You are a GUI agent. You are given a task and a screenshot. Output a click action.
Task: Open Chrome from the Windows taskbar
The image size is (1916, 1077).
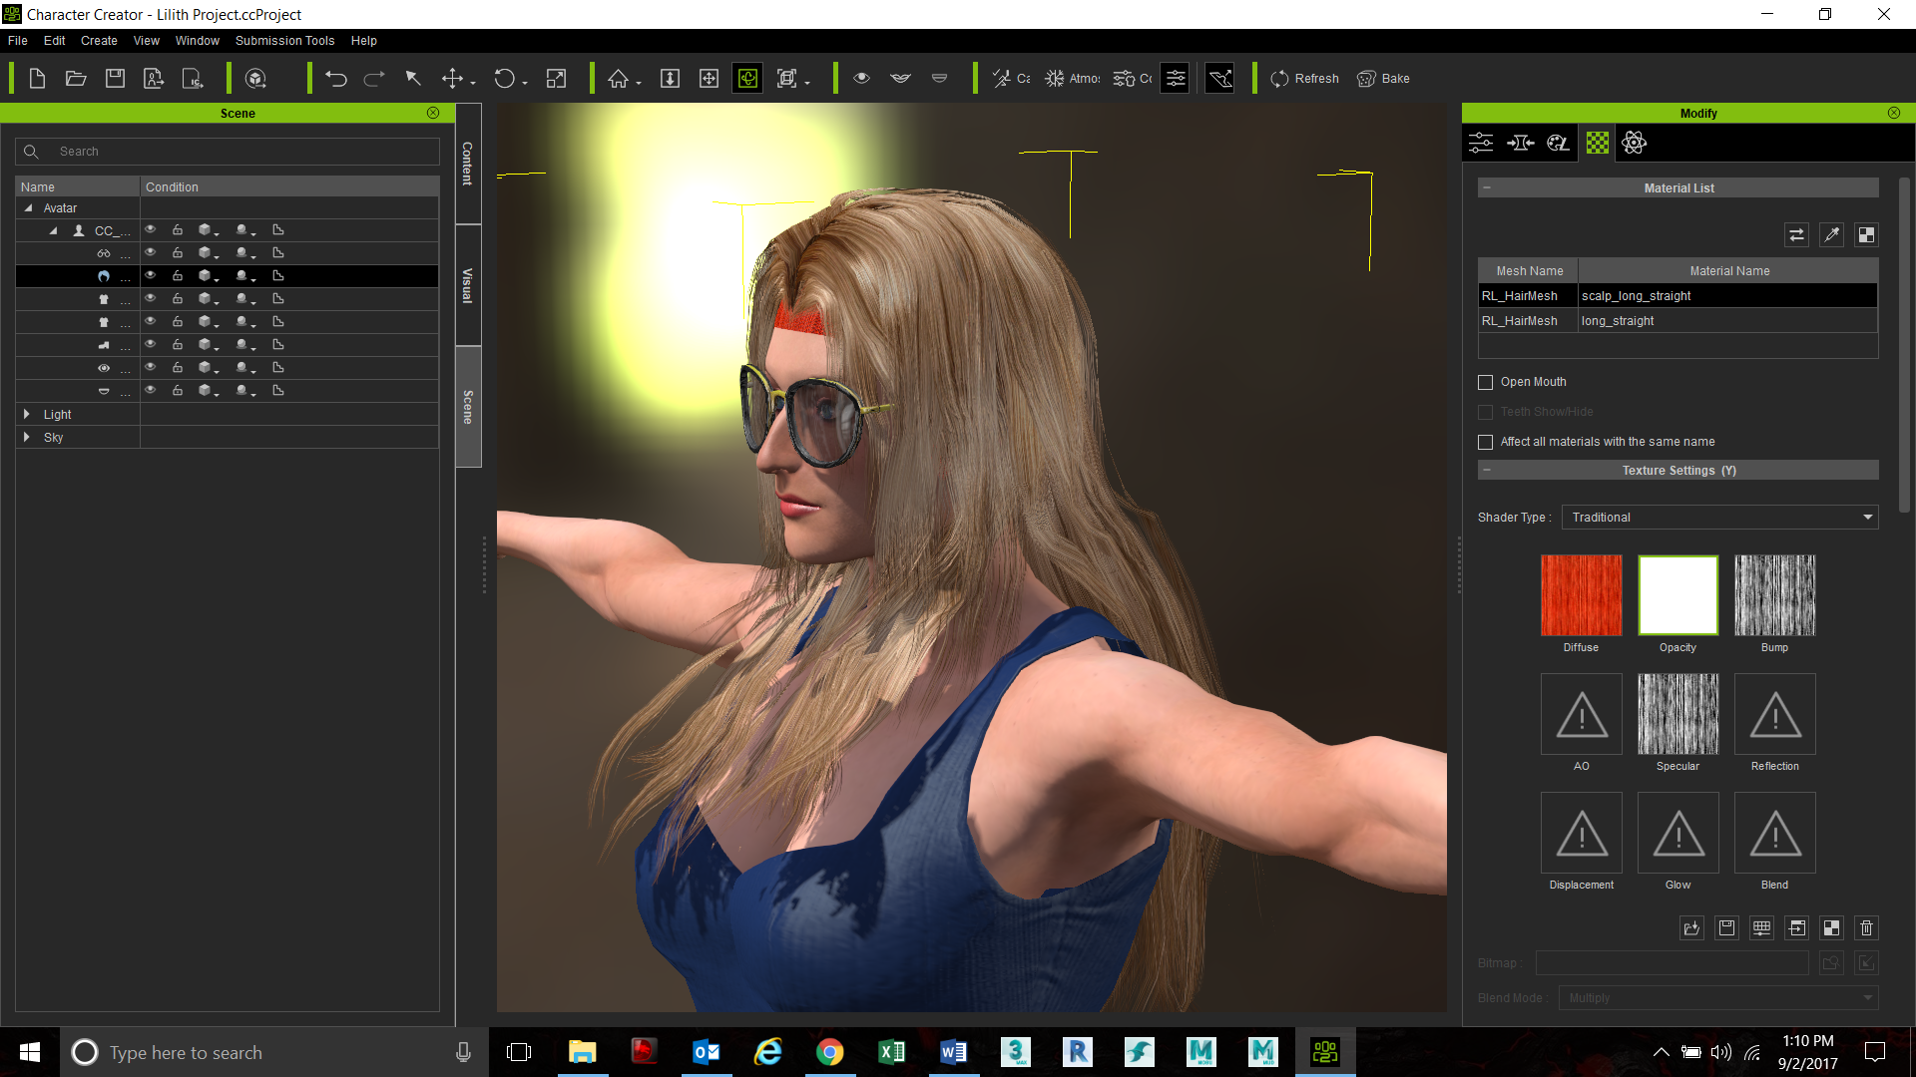tap(829, 1052)
